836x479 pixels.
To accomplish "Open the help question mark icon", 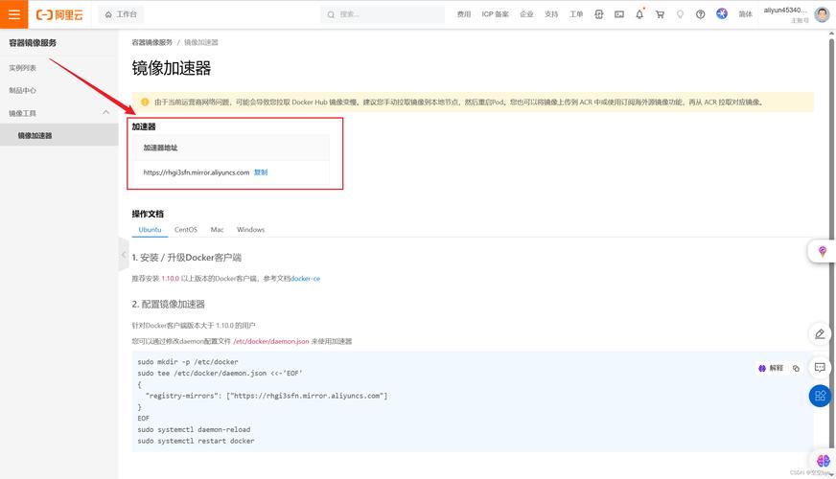I will pyautogui.click(x=701, y=14).
